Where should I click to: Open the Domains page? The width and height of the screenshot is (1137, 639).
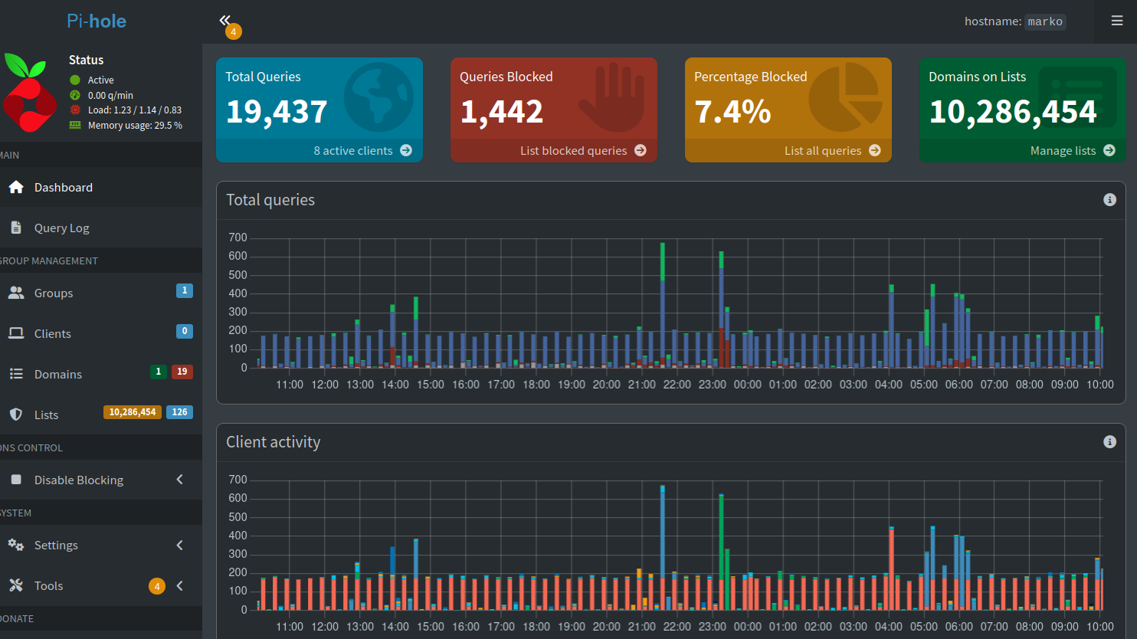tap(58, 374)
